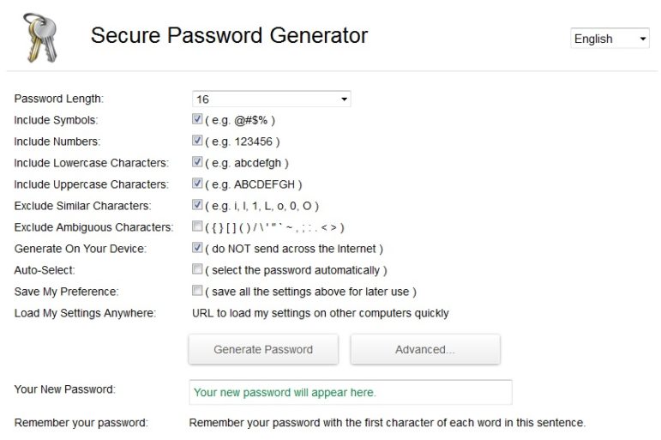Expand the English language selector

(610, 39)
